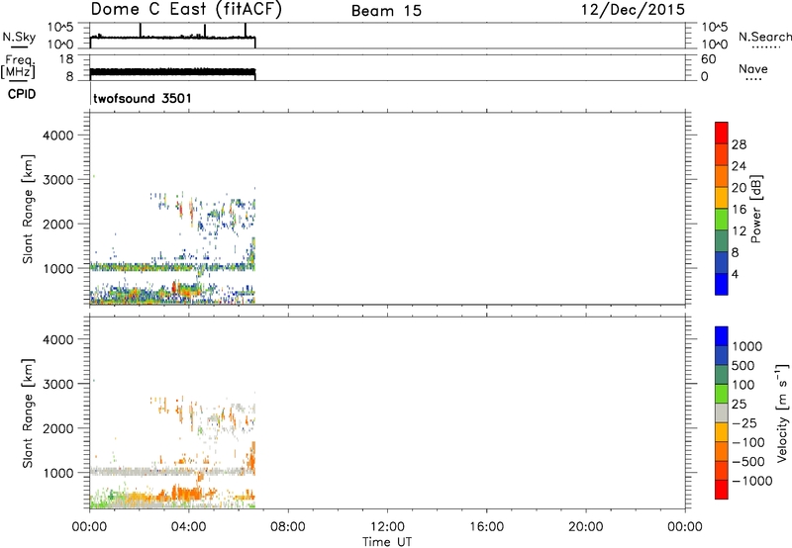Select the '2000' slant range tick of the velocity panel
This screenshot has width=792, height=548.
click(58, 428)
